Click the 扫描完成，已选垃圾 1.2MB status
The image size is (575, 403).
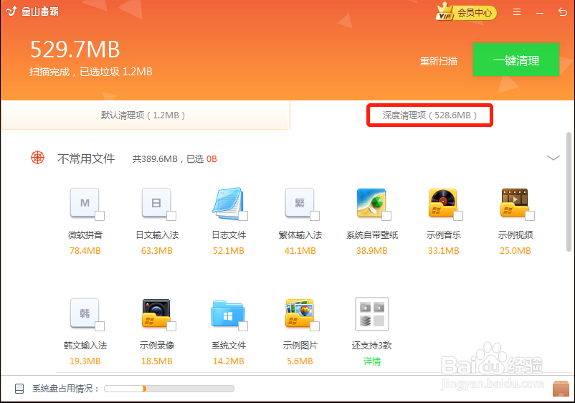pos(90,72)
